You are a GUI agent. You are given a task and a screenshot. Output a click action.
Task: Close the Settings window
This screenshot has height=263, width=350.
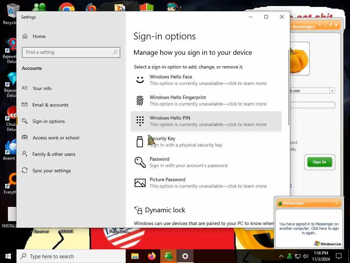[x=282, y=17]
